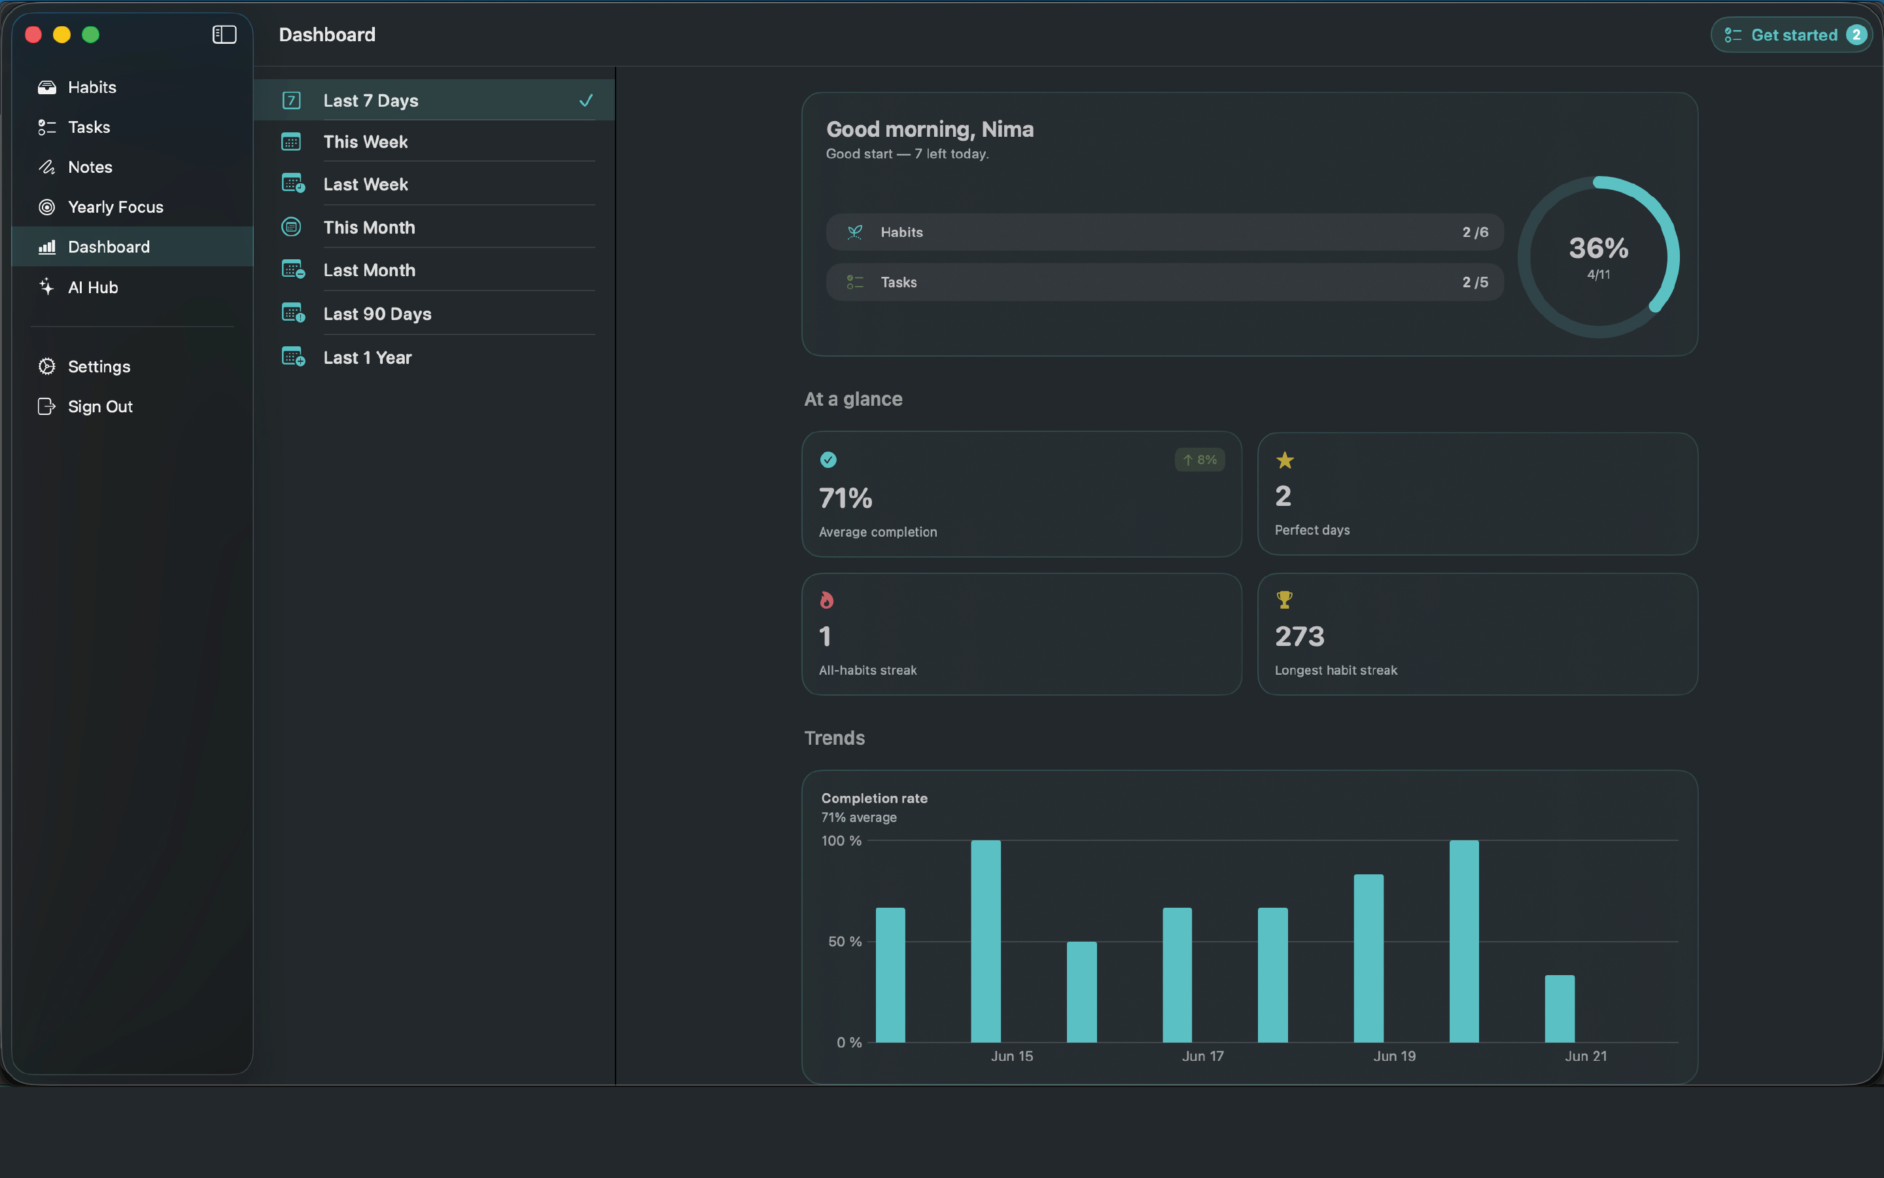Open Yearly Focus page
The width and height of the screenshot is (1884, 1178).
[x=132, y=206]
